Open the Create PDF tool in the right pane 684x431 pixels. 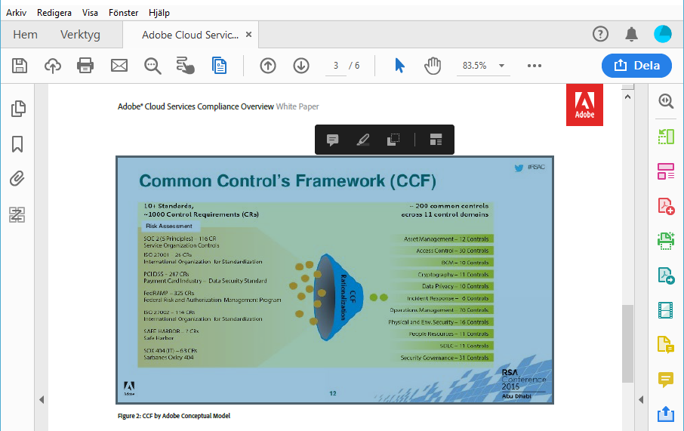666,206
